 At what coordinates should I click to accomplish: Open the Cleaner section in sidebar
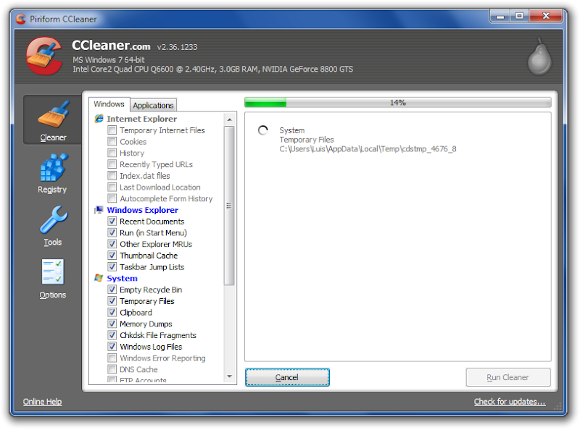click(52, 119)
